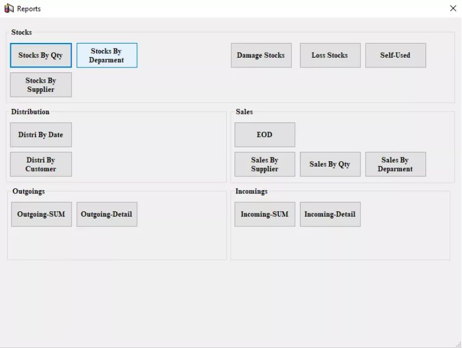462x348 pixels.
Task: Click the Self-Used stocks button
Action: tap(395, 56)
